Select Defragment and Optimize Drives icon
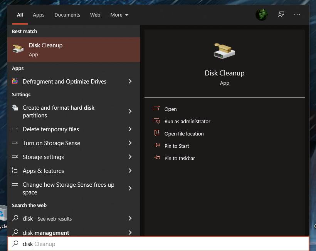This screenshot has height=251, width=316. [14, 81]
